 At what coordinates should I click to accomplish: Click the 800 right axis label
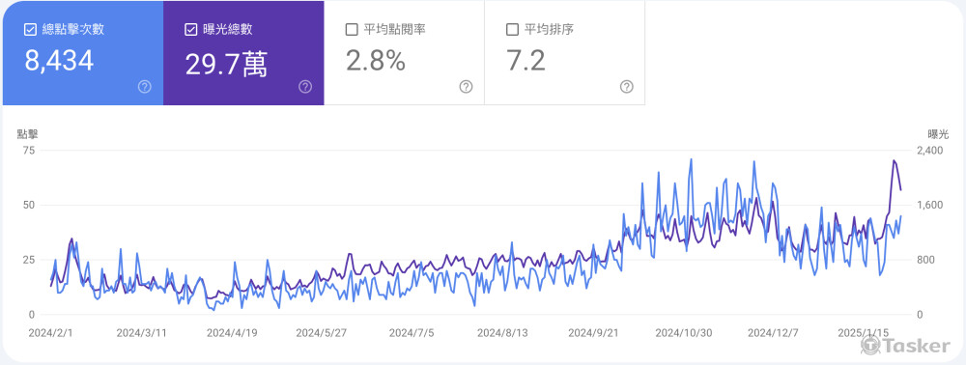[926, 260]
